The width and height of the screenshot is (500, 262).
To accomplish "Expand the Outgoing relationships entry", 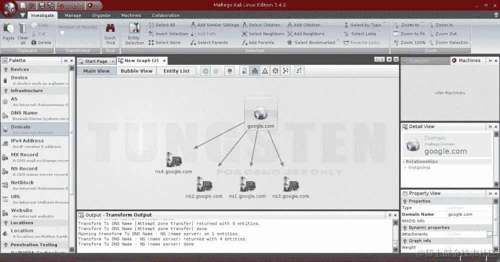I will click(x=405, y=167).
